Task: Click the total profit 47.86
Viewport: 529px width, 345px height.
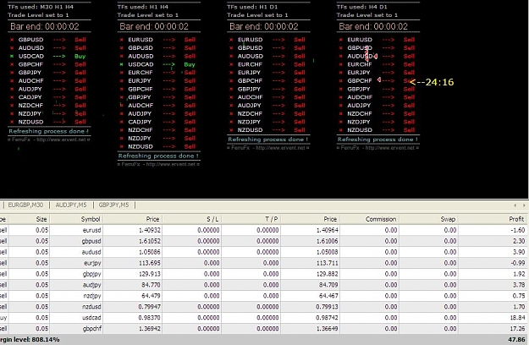Action: (x=517, y=340)
